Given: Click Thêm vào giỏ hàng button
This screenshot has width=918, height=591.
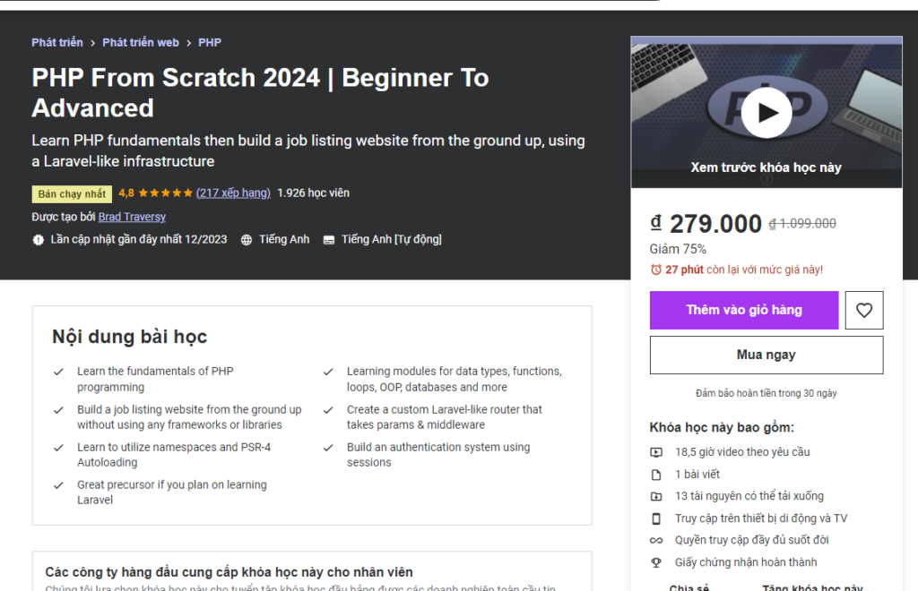Looking at the screenshot, I should [744, 310].
